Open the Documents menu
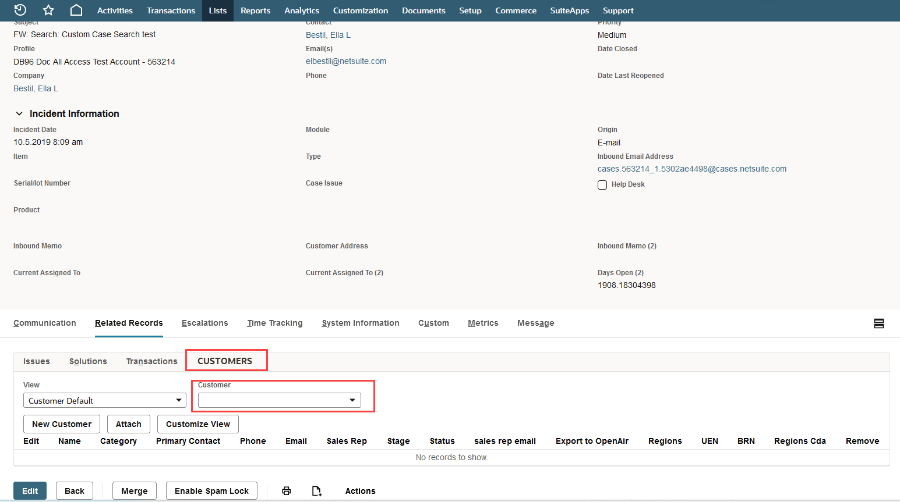Viewport: 900px width, 502px height. pos(423,10)
